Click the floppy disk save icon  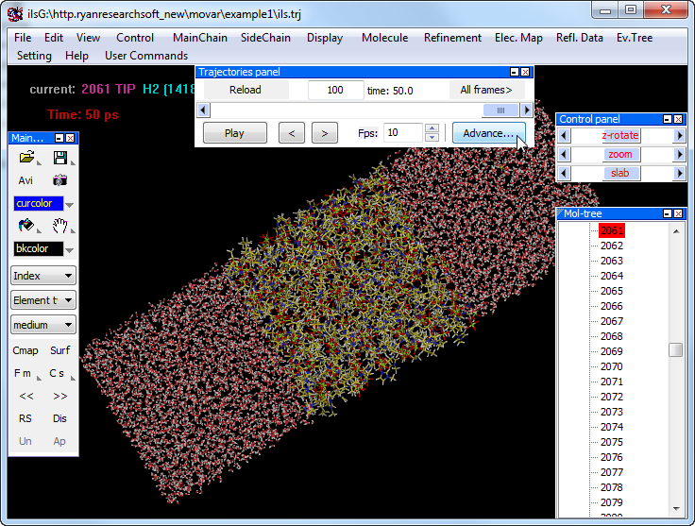(59, 157)
